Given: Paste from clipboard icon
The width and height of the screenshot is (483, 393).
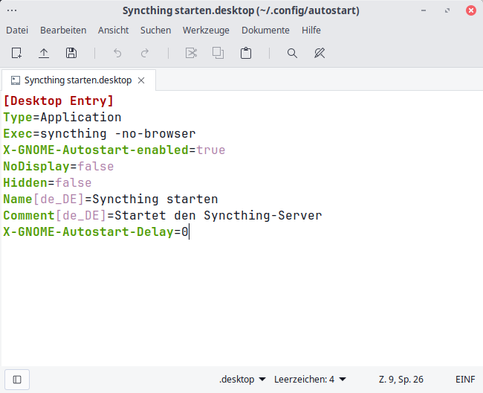Looking at the screenshot, I should tap(246, 53).
